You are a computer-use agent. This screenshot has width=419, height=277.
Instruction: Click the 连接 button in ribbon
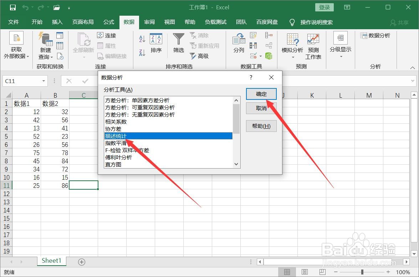click(x=106, y=35)
